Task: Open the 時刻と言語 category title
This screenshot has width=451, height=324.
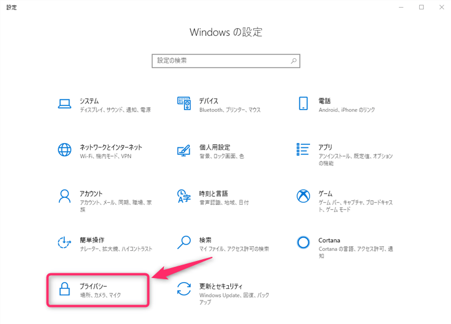Action: point(213,193)
